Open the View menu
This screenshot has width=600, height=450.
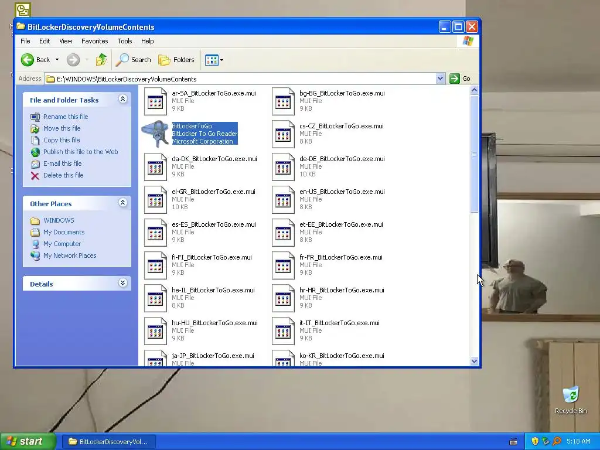66,41
